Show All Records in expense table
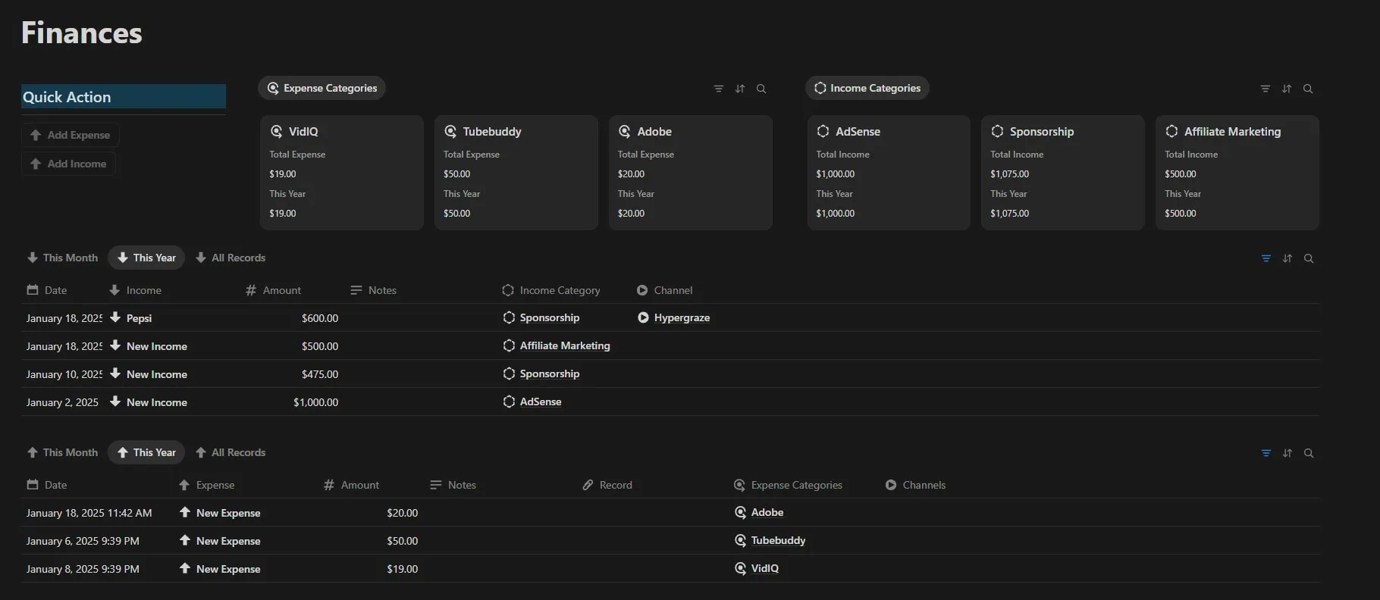This screenshot has width=1380, height=600. coord(231,452)
